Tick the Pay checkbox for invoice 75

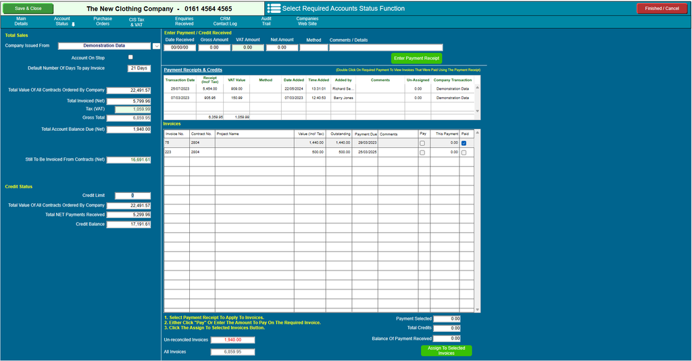point(422,143)
